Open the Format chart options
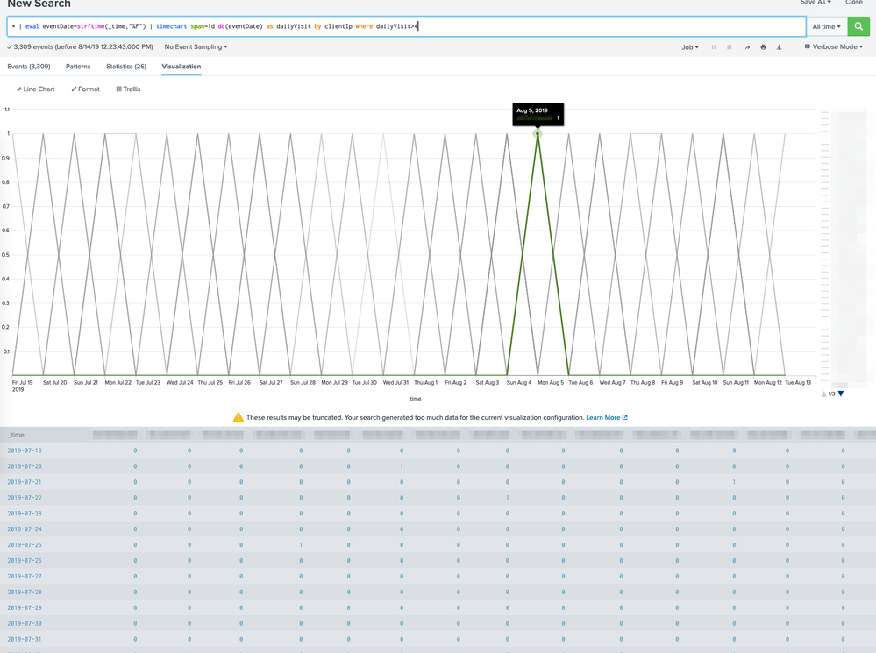The width and height of the screenshot is (876, 653). pos(86,89)
